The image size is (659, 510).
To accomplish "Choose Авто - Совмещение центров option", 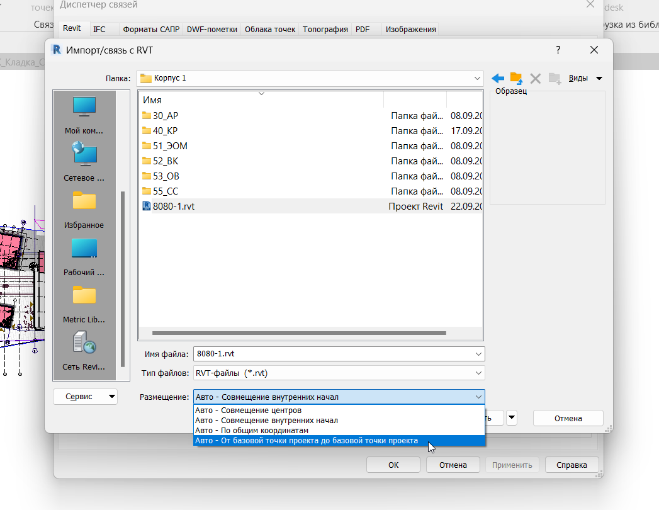I will tap(339, 411).
